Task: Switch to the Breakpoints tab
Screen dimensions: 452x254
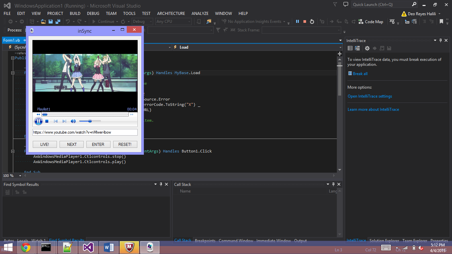Action: click(205, 241)
